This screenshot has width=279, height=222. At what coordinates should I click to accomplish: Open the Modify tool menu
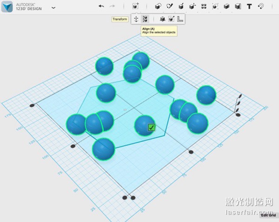[193, 7]
